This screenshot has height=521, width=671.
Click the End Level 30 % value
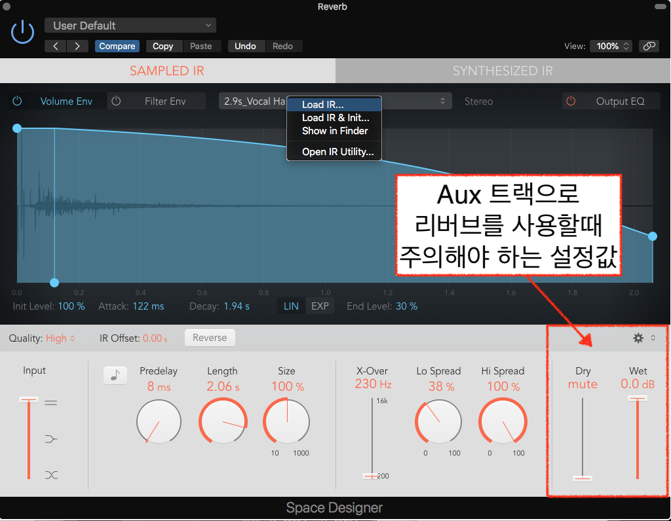click(x=406, y=306)
